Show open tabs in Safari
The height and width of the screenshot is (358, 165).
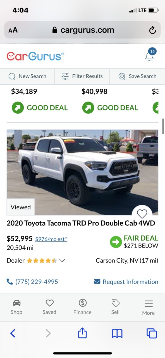coord(152,333)
